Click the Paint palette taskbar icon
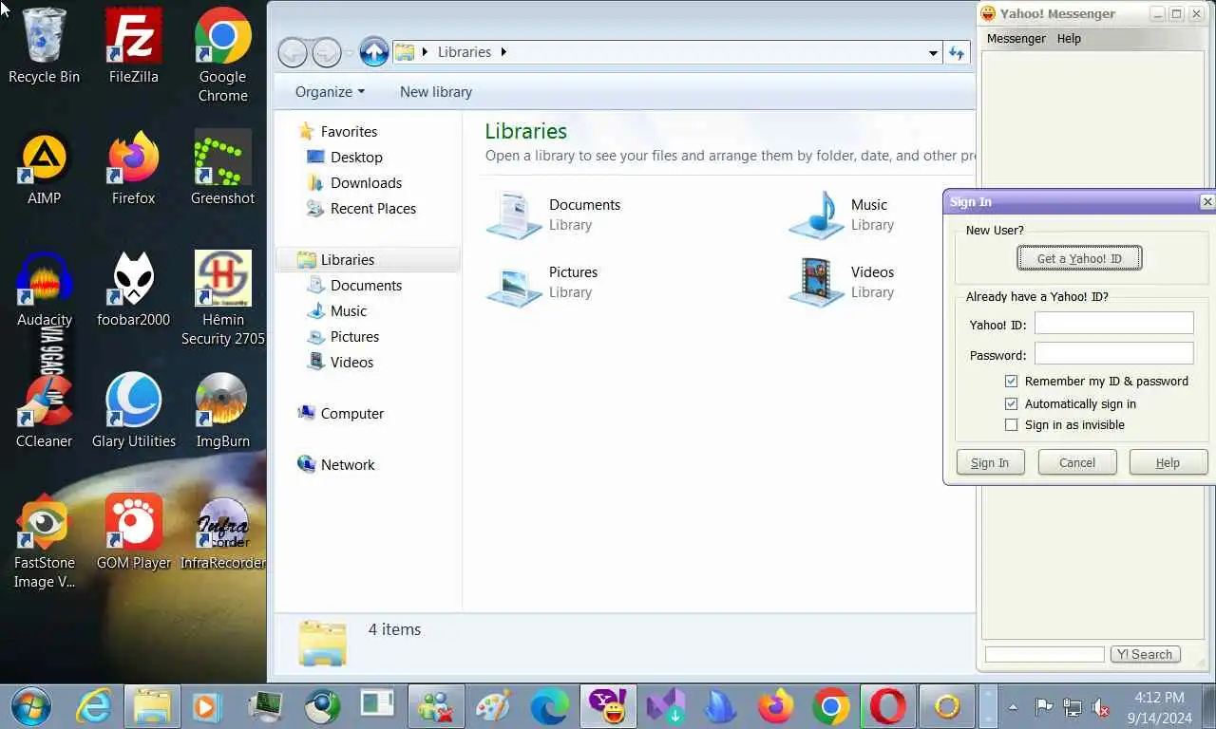 [x=493, y=706]
